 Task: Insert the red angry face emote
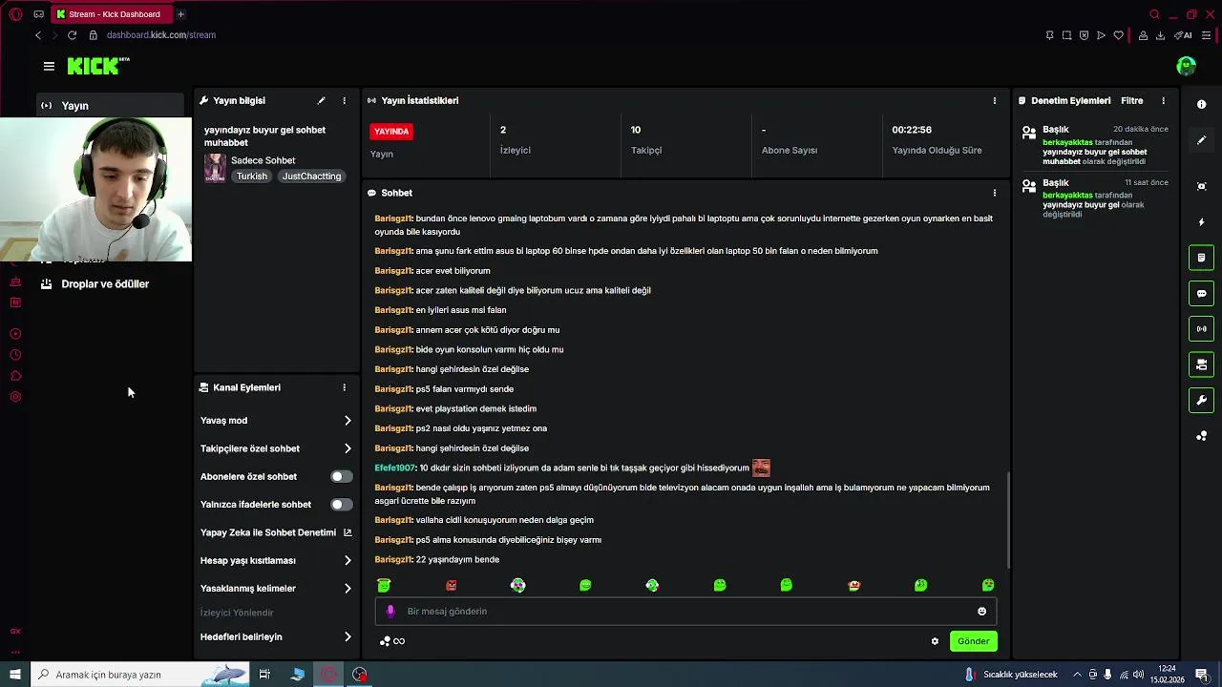pos(451,586)
